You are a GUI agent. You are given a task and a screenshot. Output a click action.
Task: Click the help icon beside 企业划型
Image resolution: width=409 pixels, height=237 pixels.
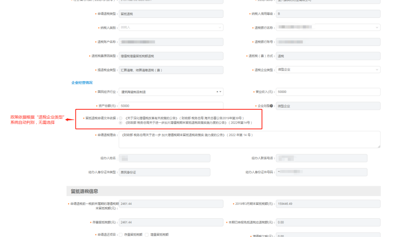(271, 106)
